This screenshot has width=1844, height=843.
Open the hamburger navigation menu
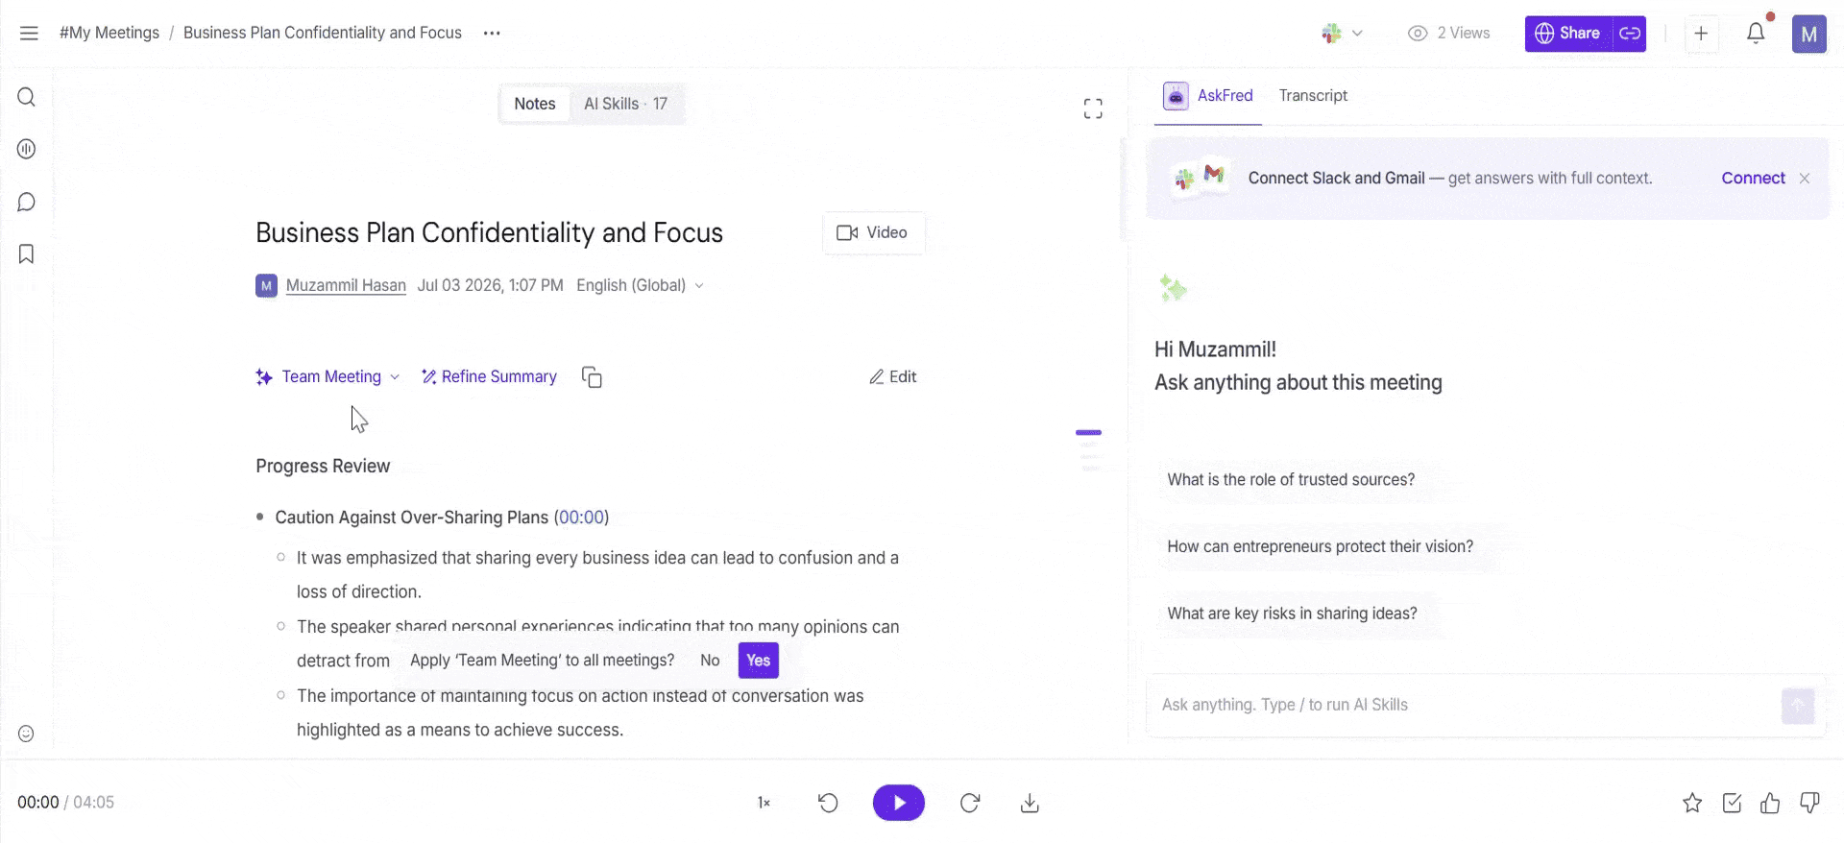(29, 33)
